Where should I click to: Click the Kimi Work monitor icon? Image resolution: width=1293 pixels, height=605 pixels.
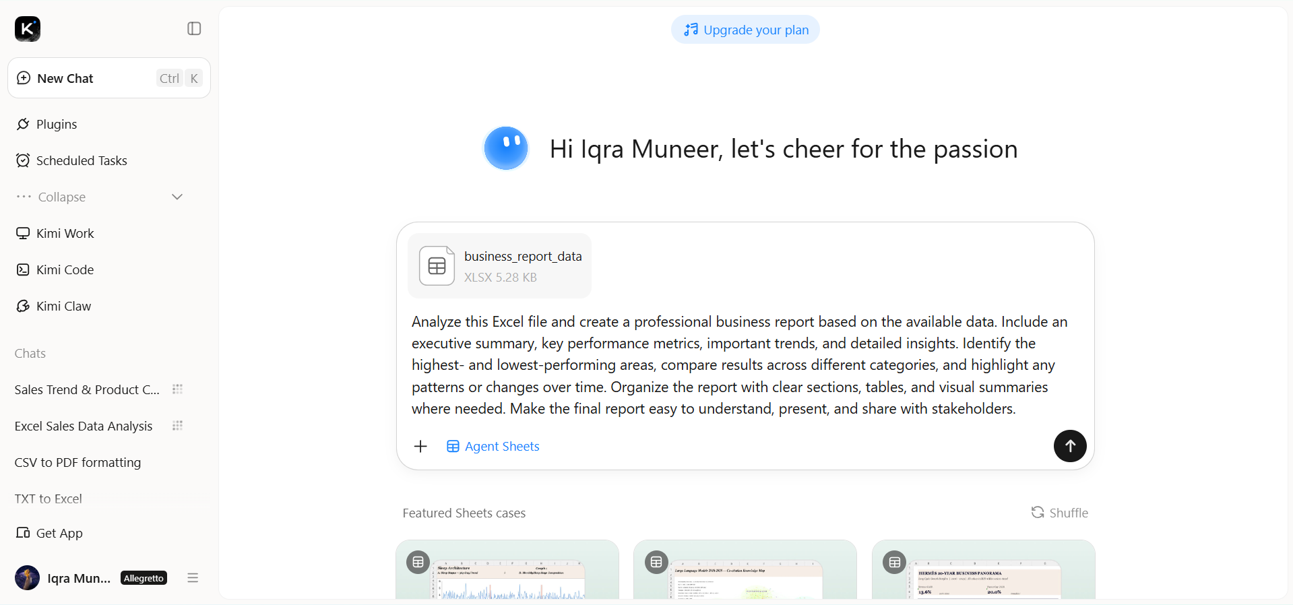tap(23, 233)
